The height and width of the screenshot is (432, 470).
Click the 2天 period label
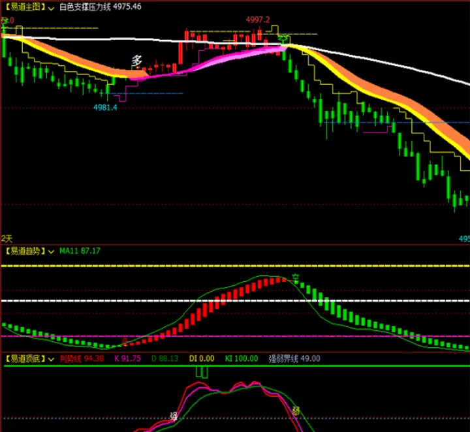pos(7,239)
